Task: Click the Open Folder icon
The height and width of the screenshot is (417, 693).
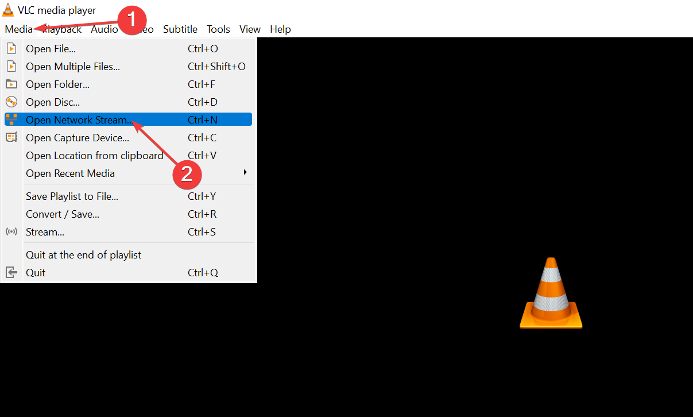Action: click(x=11, y=84)
